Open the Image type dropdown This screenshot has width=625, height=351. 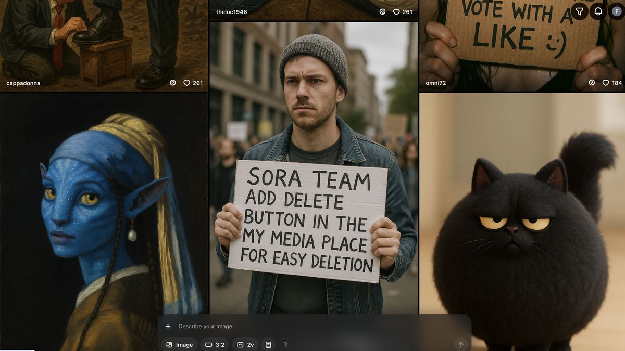click(x=179, y=344)
